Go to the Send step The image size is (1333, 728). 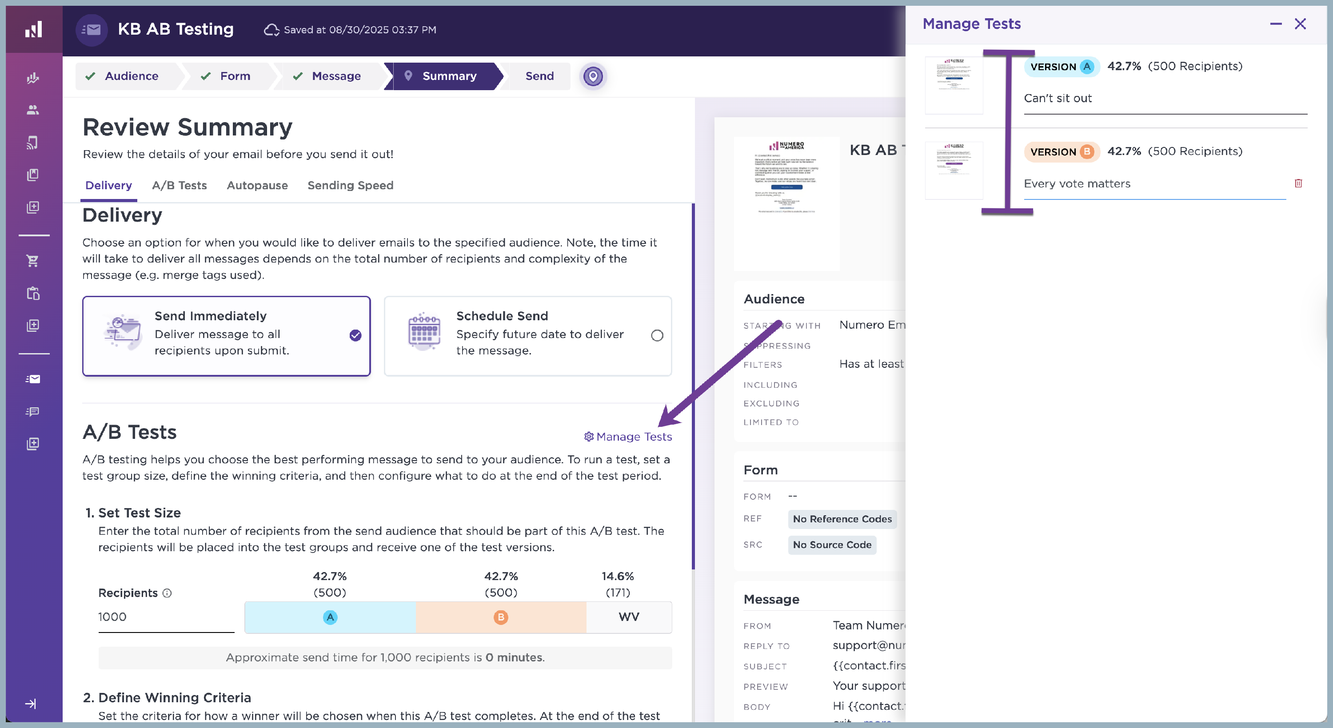click(539, 76)
